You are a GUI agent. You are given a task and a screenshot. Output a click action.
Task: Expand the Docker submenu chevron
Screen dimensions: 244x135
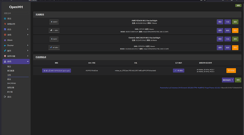tap(28, 45)
